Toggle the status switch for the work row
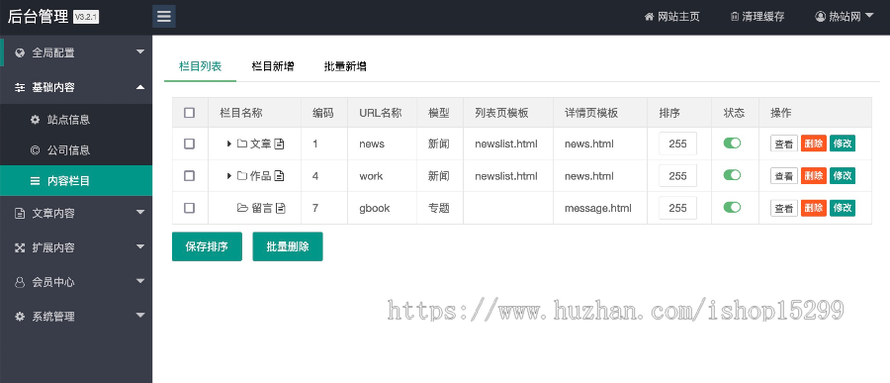 (732, 175)
